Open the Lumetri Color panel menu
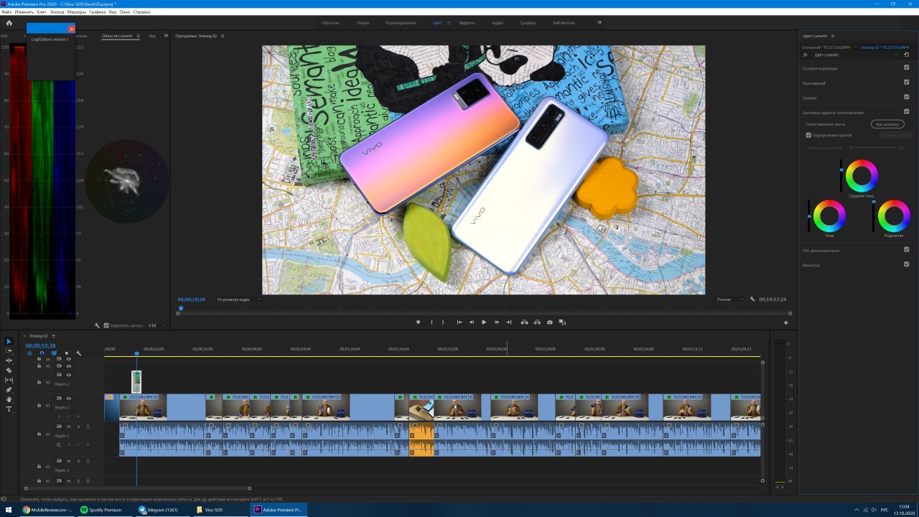Viewport: 919px width, 517px height. tap(833, 35)
